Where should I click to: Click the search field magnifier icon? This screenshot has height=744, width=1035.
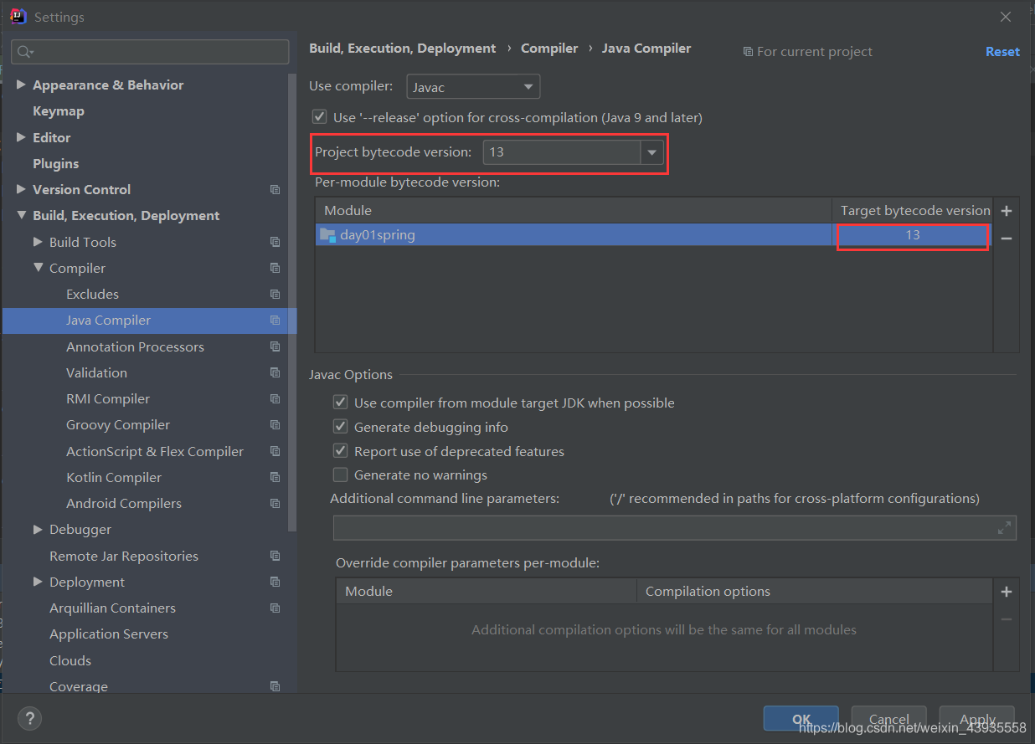pyautogui.click(x=24, y=52)
